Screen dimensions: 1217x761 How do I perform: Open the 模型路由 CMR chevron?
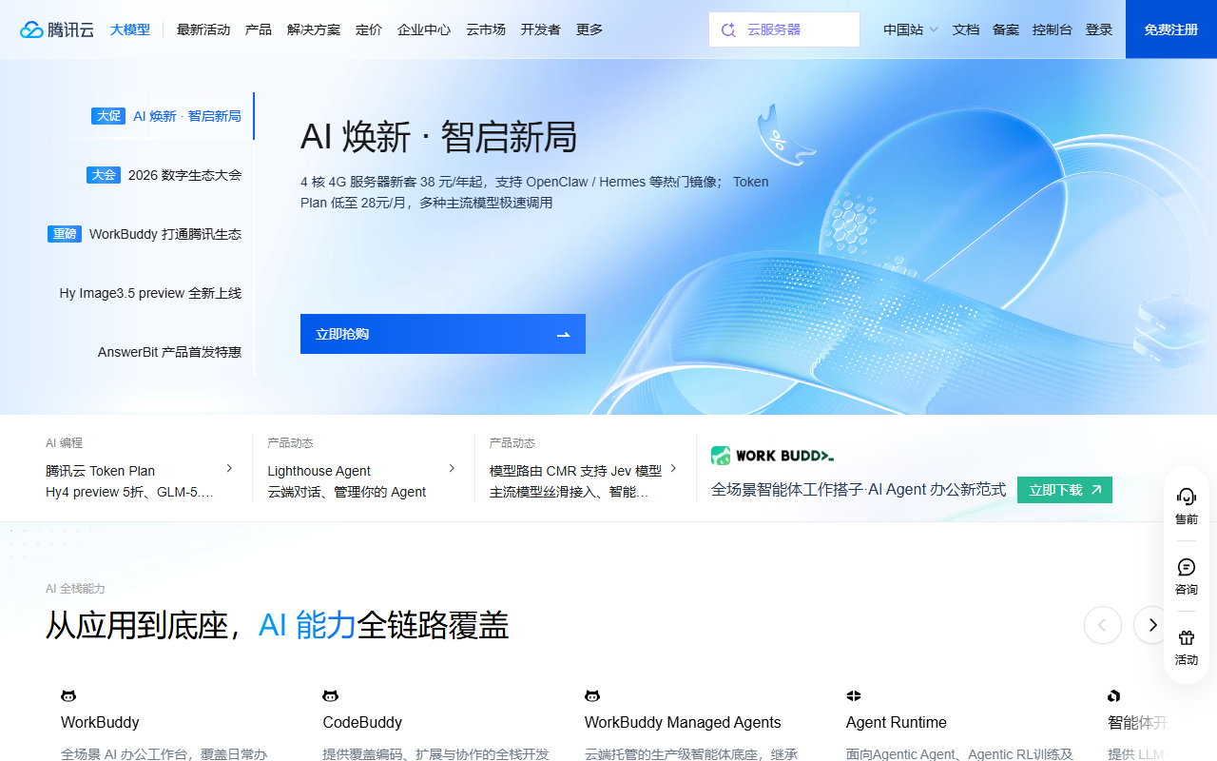pyautogui.click(x=673, y=468)
